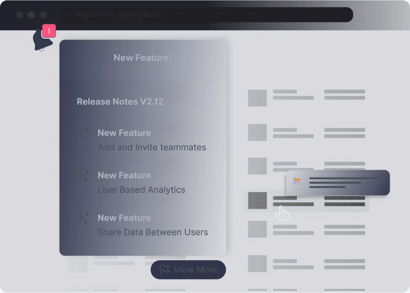The width and height of the screenshot is (410, 293).
Task: Click sparkle icon beside User Based Analytics
Action: 83,176
